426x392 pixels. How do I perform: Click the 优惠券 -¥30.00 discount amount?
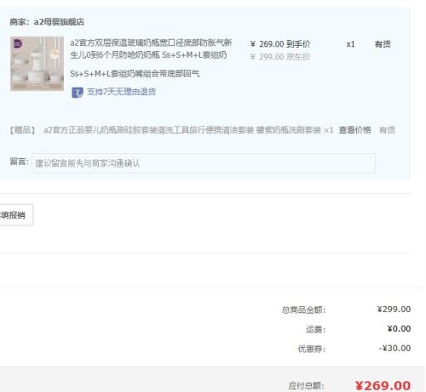click(394, 348)
